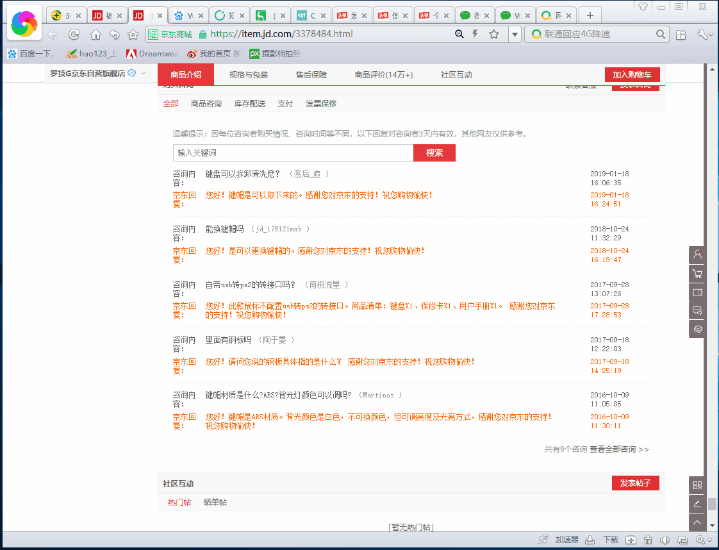This screenshot has height=550, width=719.
Task: Open the 我的首页 Weibo bookmark
Action: 213,54
